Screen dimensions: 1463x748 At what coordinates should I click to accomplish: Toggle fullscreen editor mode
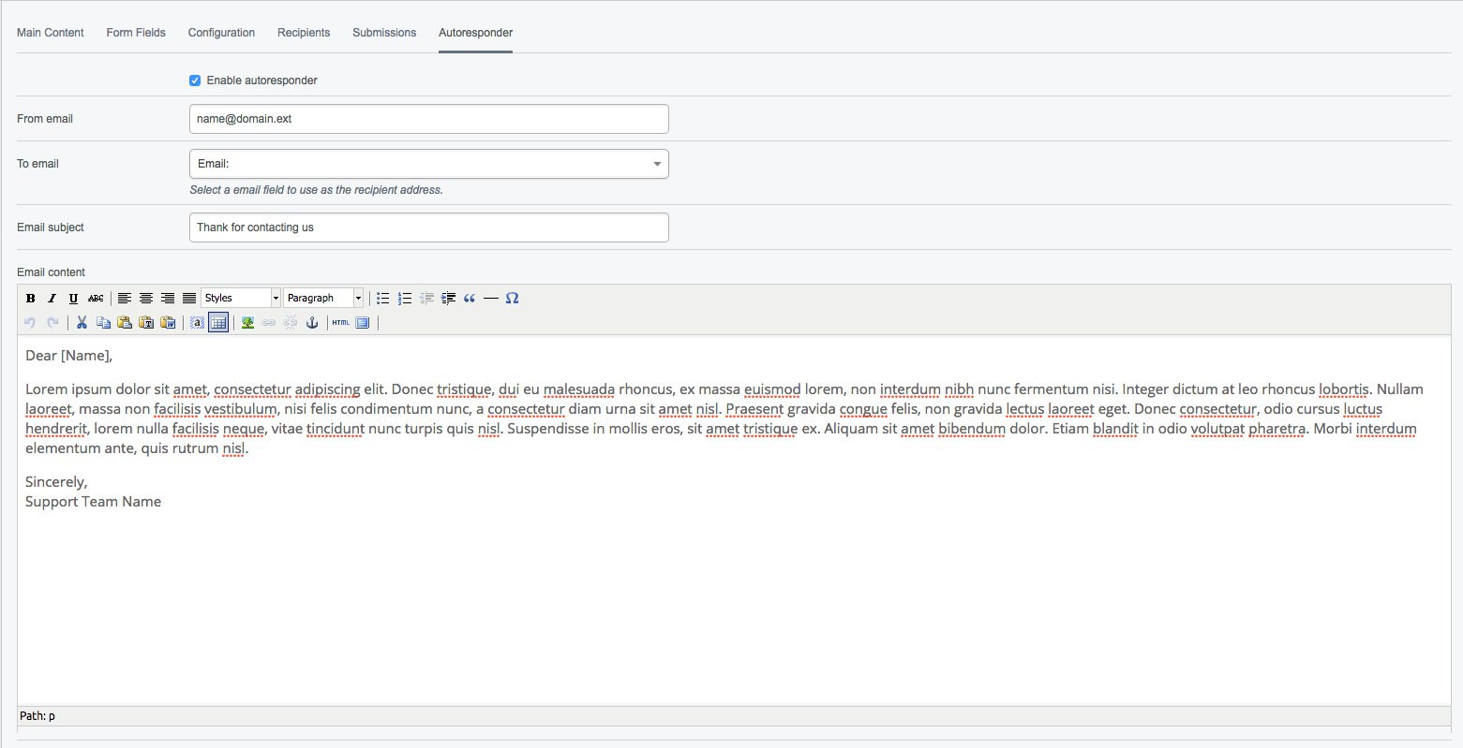click(363, 323)
